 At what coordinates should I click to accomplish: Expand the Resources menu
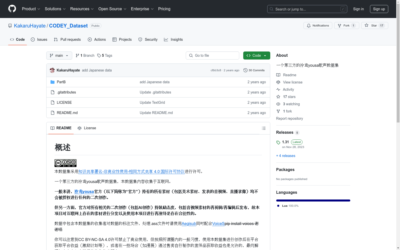[82, 9]
